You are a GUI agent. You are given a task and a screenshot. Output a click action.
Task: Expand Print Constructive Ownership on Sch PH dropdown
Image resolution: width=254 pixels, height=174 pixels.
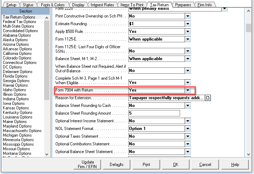188,16
